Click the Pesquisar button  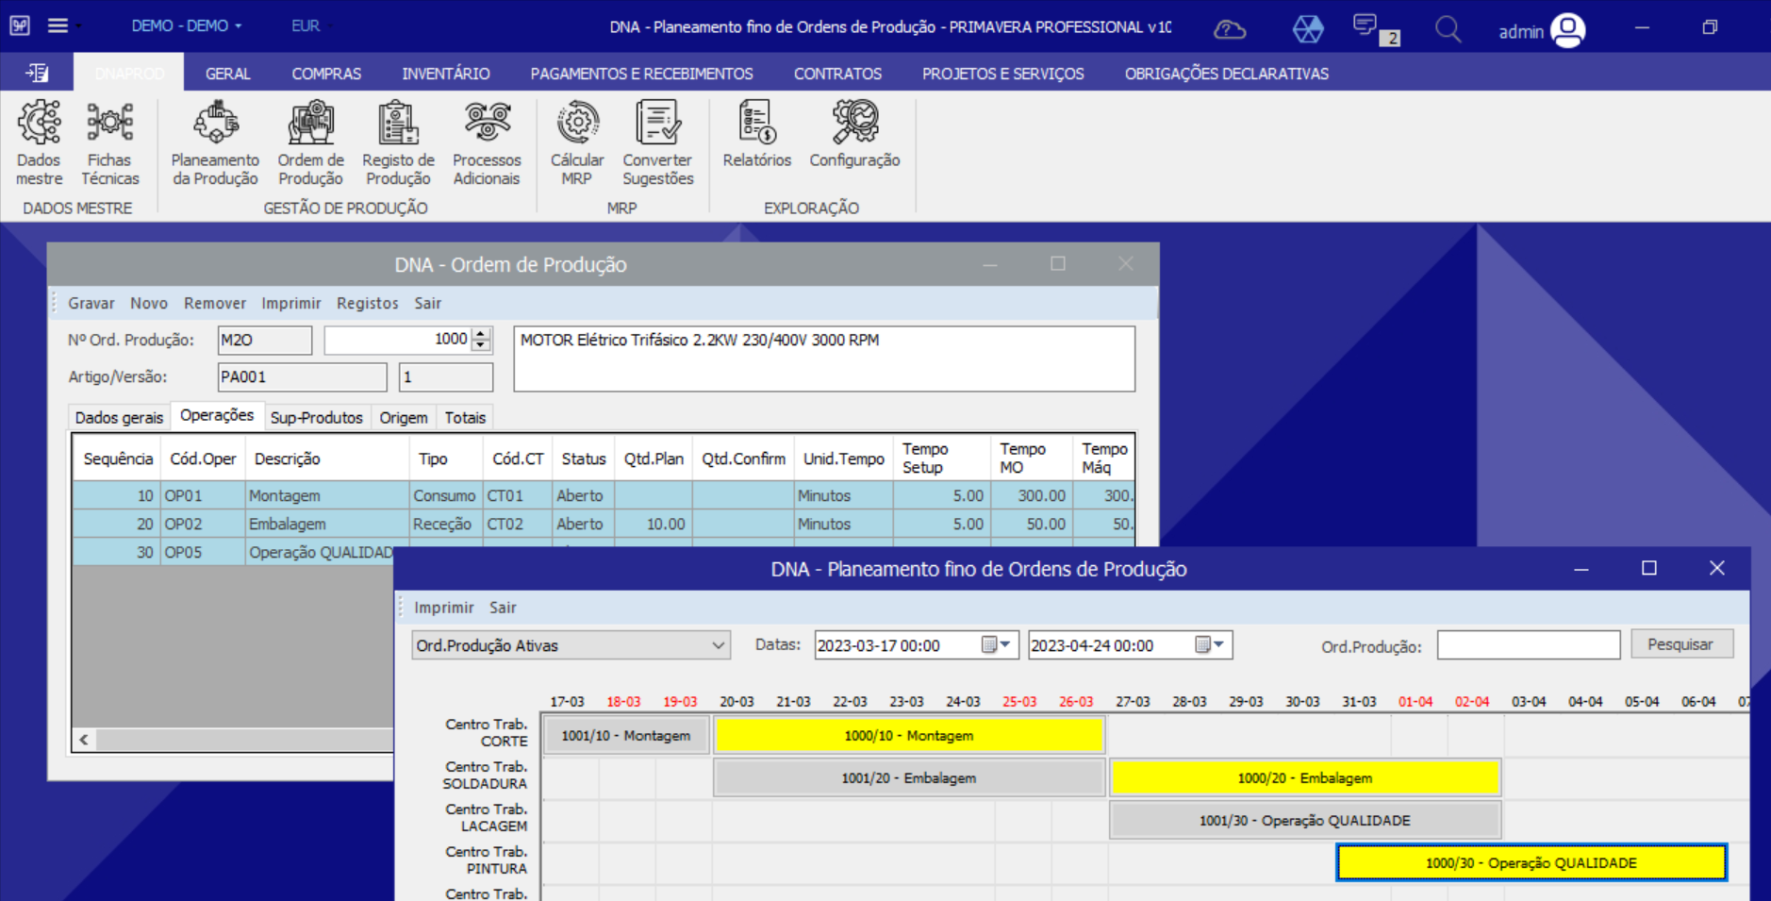click(1680, 644)
